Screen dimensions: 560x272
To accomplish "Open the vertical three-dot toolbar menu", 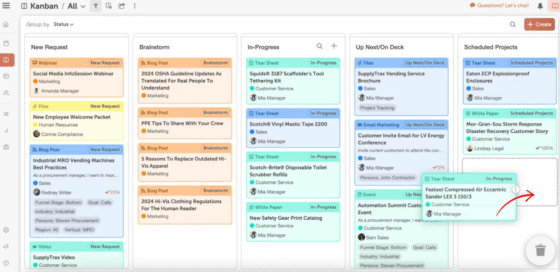I will [135, 6].
